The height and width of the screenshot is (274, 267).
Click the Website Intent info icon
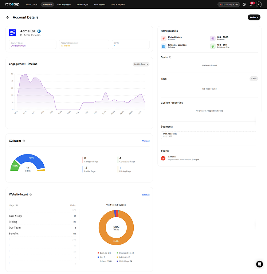tap(31, 194)
